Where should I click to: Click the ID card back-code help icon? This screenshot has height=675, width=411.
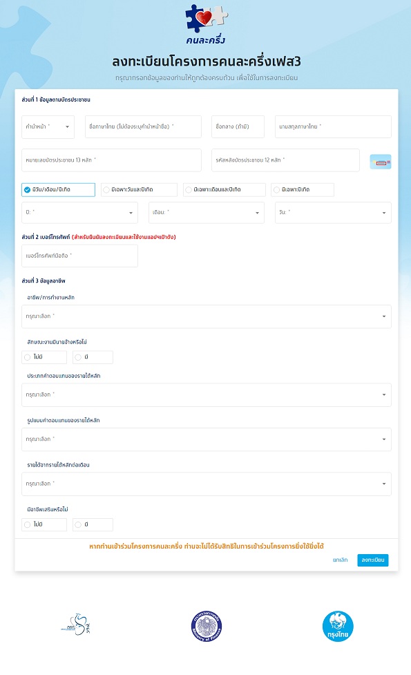click(381, 162)
